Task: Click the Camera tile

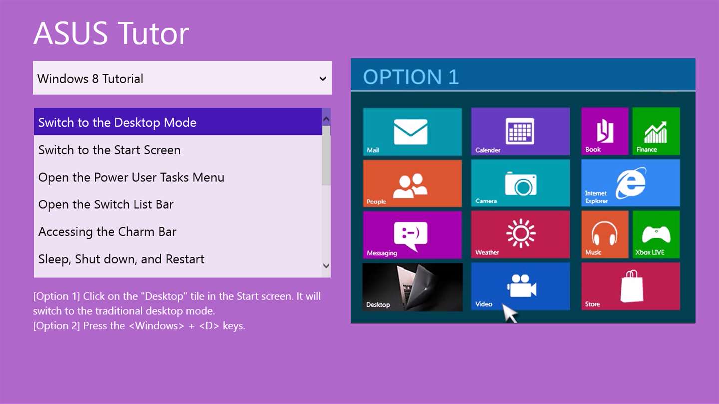Action: coord(520,183)
